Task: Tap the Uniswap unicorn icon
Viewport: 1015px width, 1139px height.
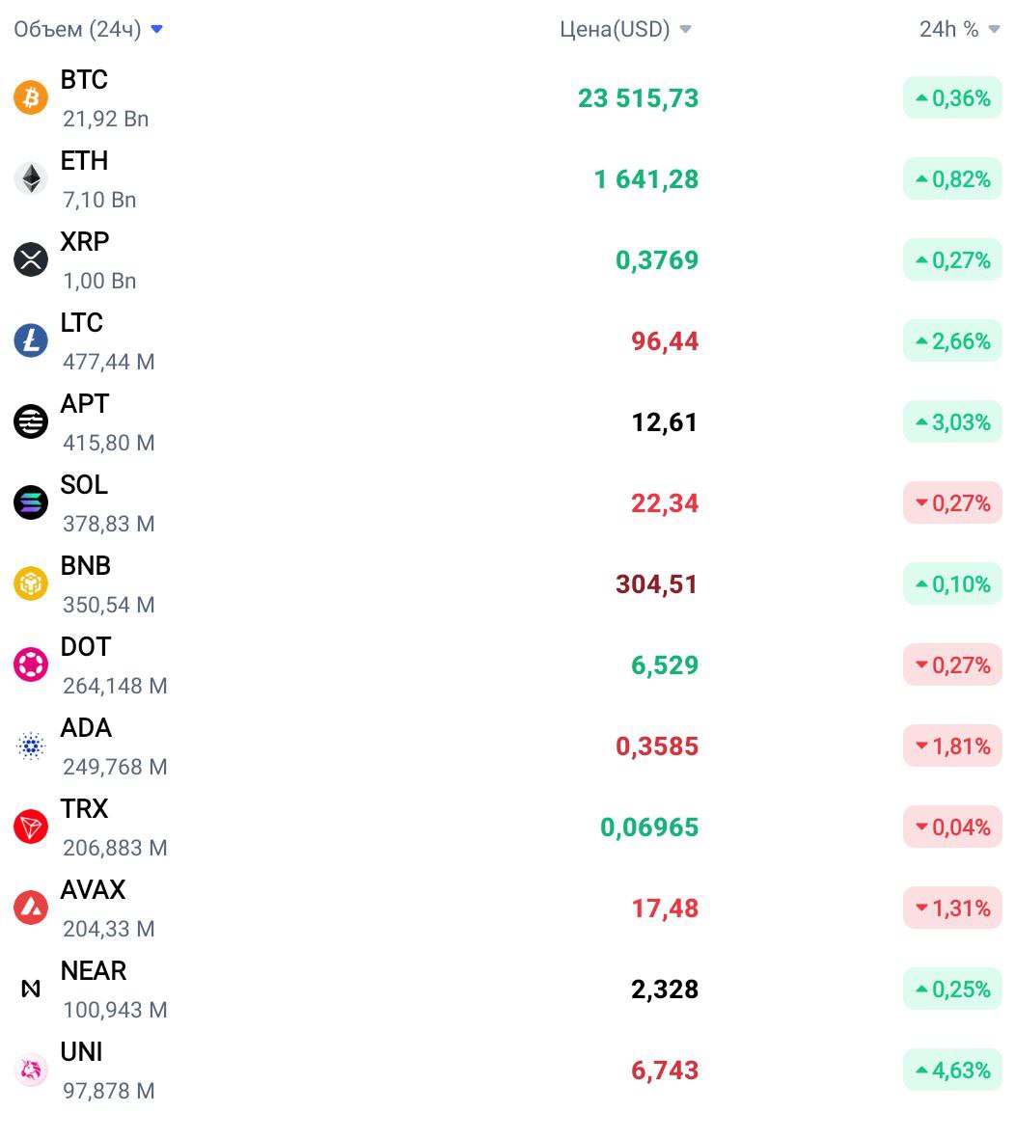Action: tap(31, 1070)
